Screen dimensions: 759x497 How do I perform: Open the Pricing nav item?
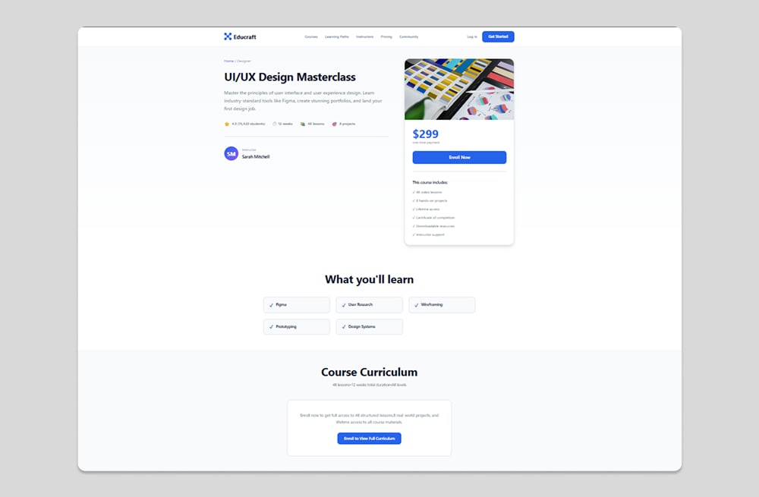386,36
